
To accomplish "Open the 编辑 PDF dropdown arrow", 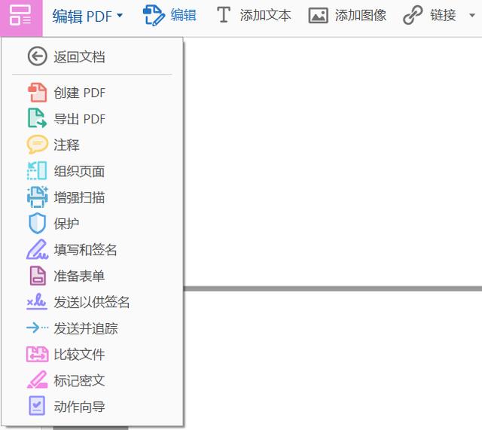I will 120,15.
